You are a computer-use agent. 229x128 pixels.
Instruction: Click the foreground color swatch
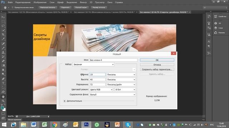tap(2, 108)
